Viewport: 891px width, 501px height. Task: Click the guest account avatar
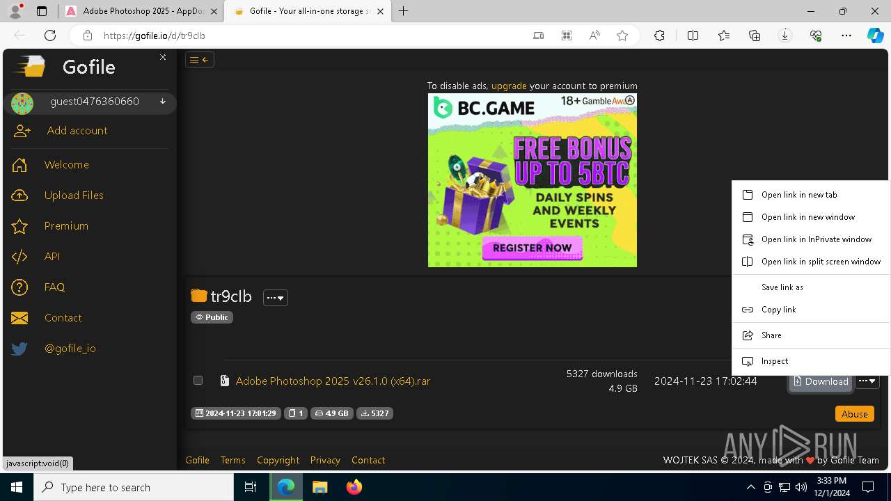(x=22, y=104)
